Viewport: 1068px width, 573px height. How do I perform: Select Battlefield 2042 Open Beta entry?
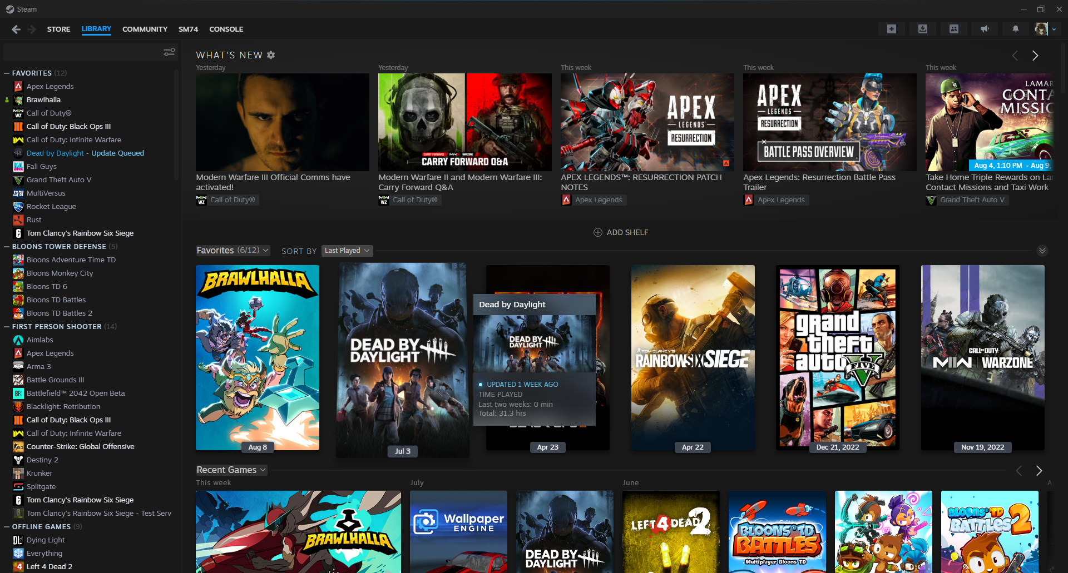(x=76, y=393)
